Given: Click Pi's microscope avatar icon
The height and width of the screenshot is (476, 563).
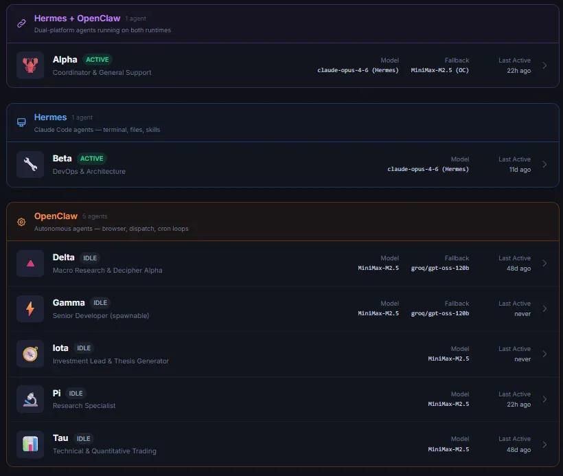Looking at the screenshot, I should tap(30, 399).
